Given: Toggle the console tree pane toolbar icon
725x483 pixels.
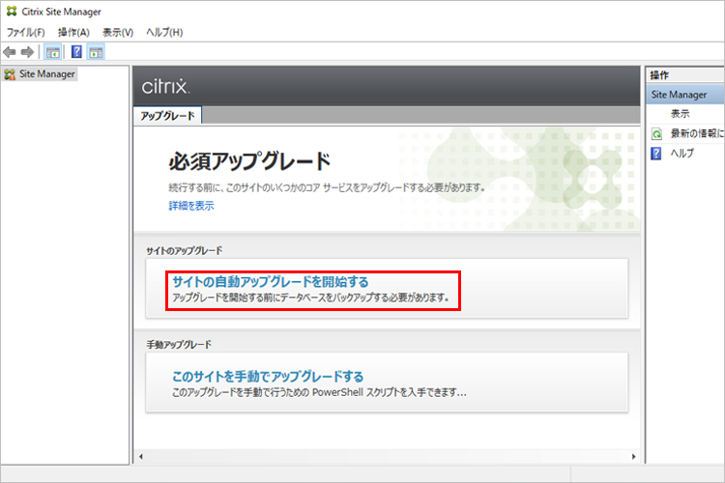Looking at the screenshot, I should point(53,51).
